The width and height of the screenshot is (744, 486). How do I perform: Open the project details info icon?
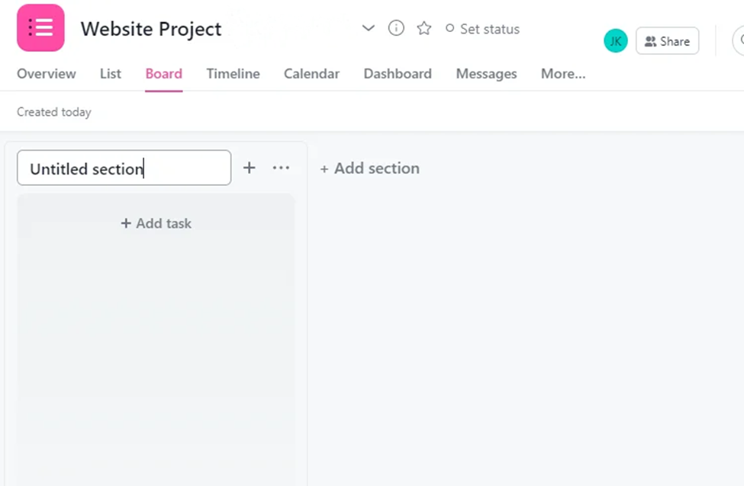396,28
